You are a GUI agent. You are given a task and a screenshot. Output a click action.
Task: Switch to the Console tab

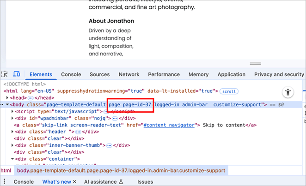point(71,74)
